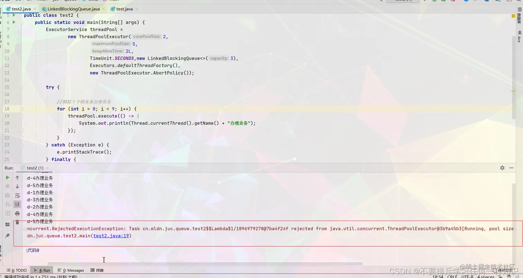Rerun test2 with the green play icon
The image size is (523, 278).
pos(7,177)
